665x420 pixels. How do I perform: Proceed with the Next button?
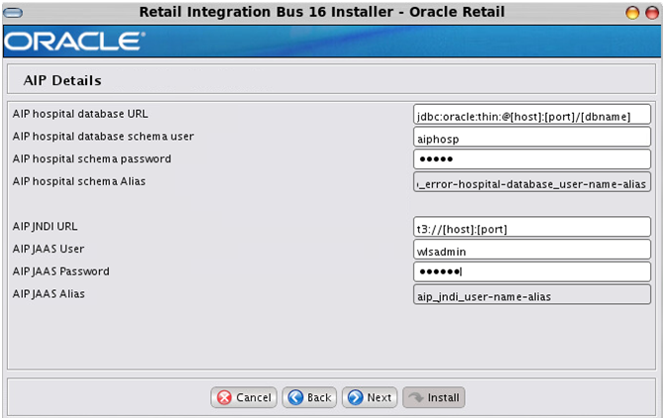(x=370, y=397)
